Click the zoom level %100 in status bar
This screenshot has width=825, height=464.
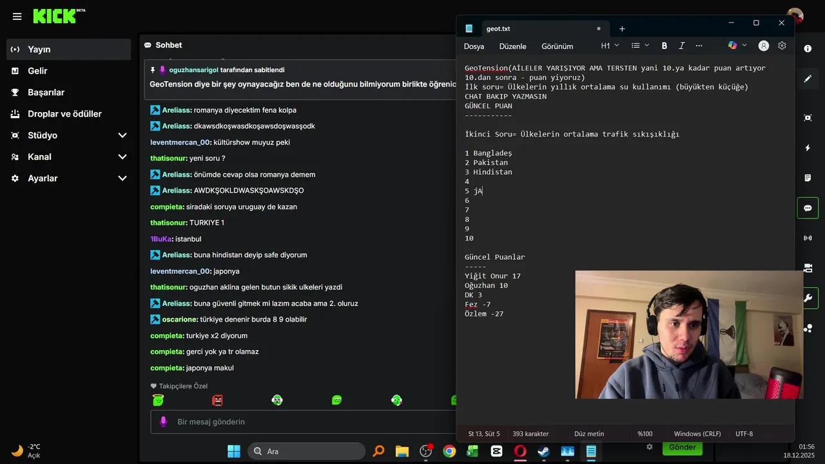(645, 434)
